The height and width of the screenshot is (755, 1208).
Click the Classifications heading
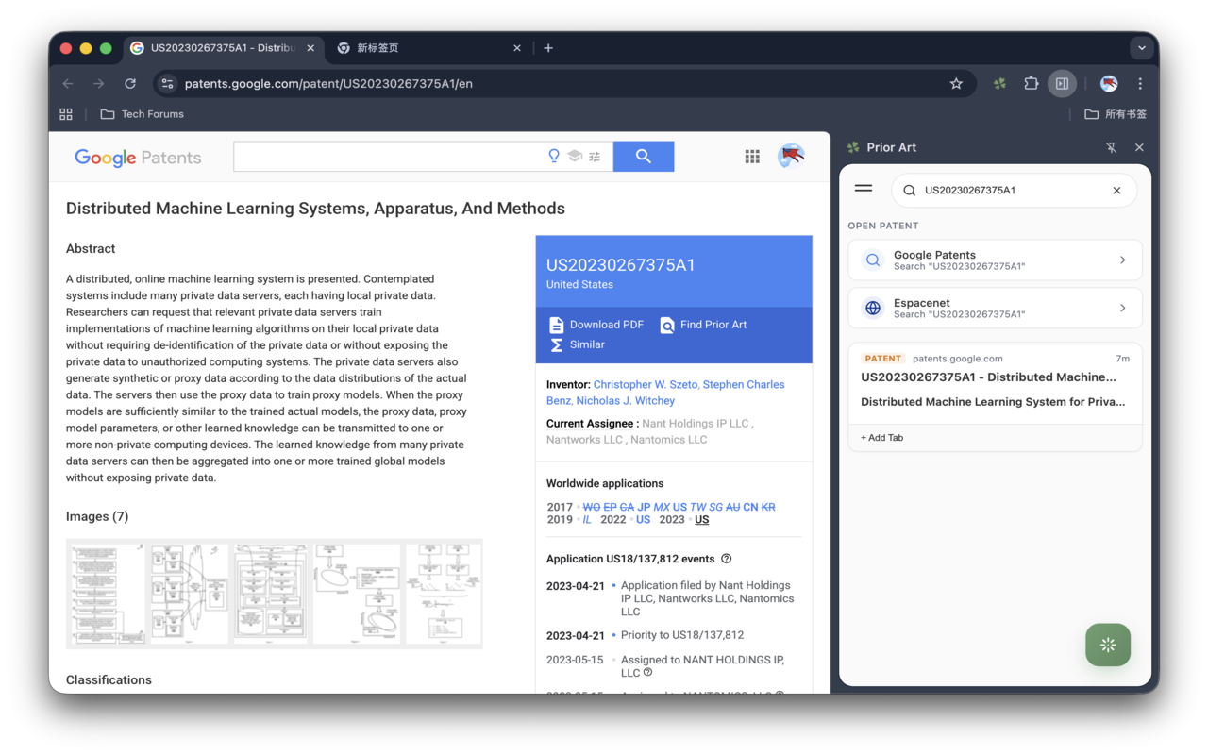click(x=109, y=680)
